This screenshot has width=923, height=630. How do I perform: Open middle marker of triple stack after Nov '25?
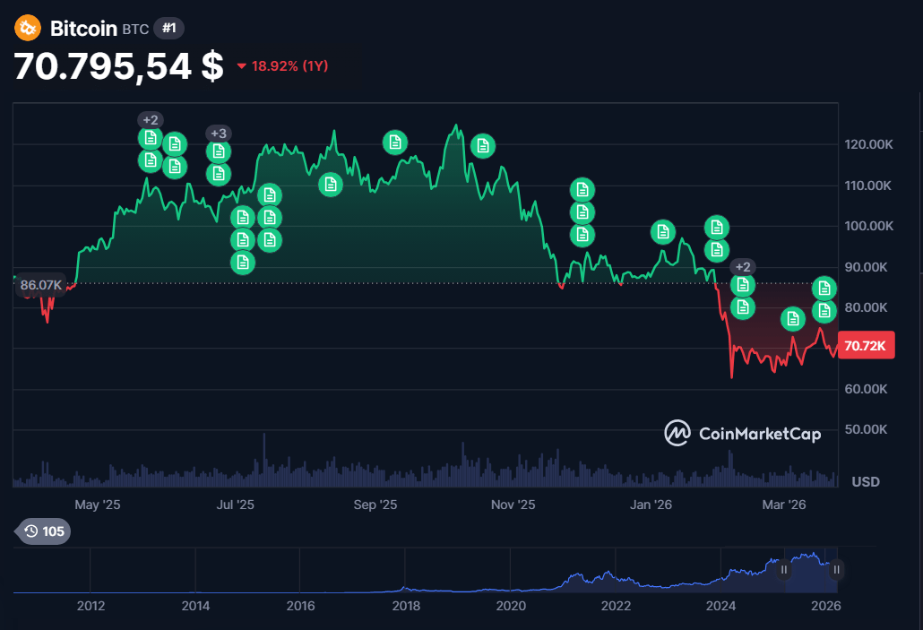[582, 212]
